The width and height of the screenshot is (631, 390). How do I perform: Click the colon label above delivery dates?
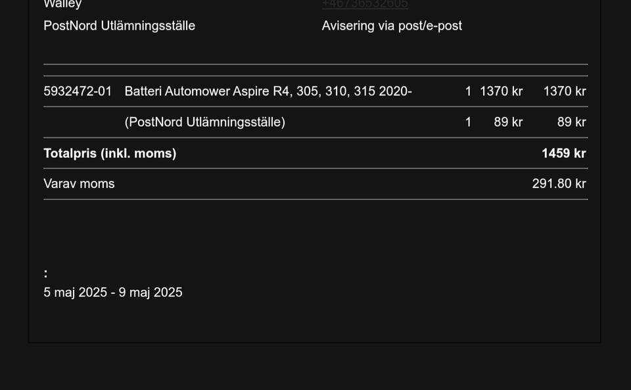45,274
